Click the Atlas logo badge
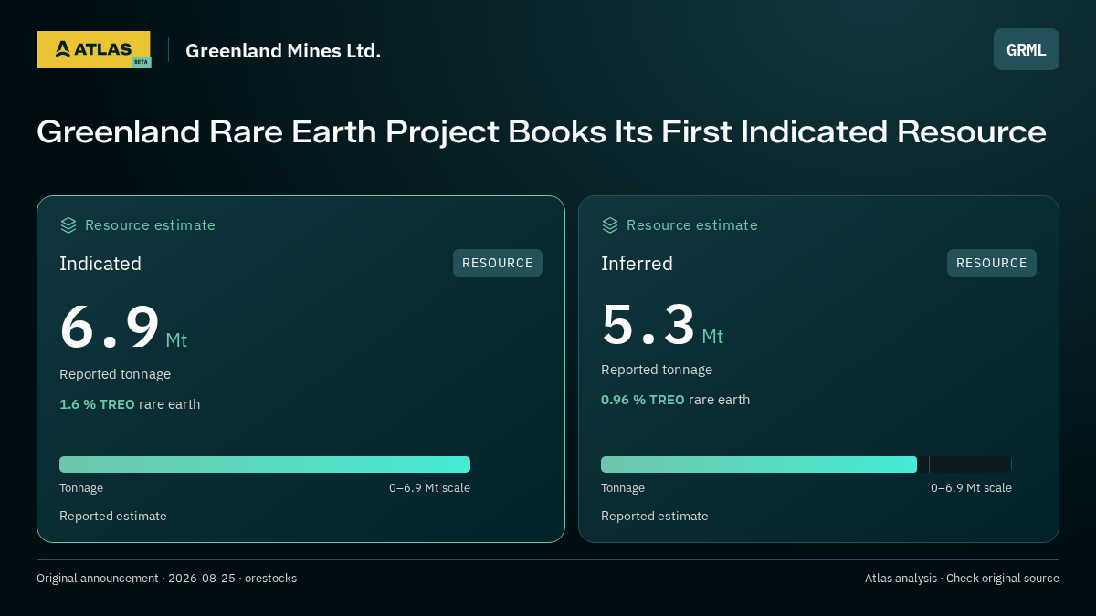 tap(93, 49)
